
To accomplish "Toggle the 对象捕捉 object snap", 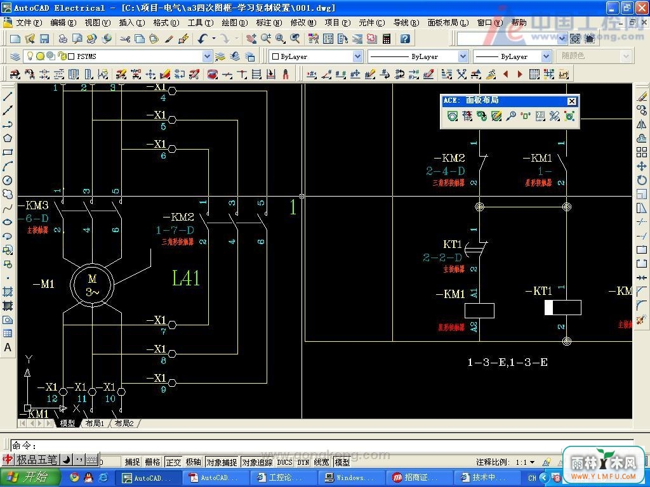I will click(222, 462).
